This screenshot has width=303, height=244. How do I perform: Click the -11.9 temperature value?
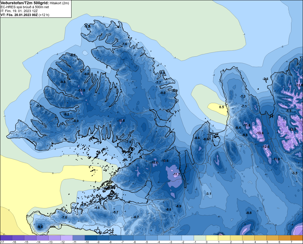[276, 159]
